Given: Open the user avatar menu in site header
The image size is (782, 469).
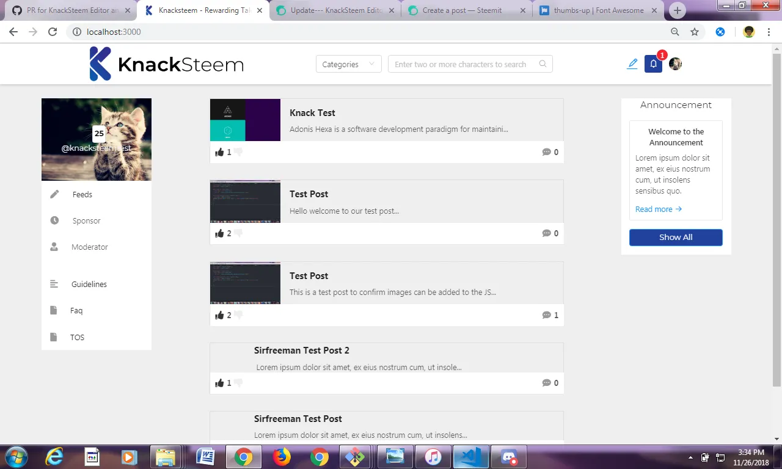Looking at the screenshot, I should (675, 64).
